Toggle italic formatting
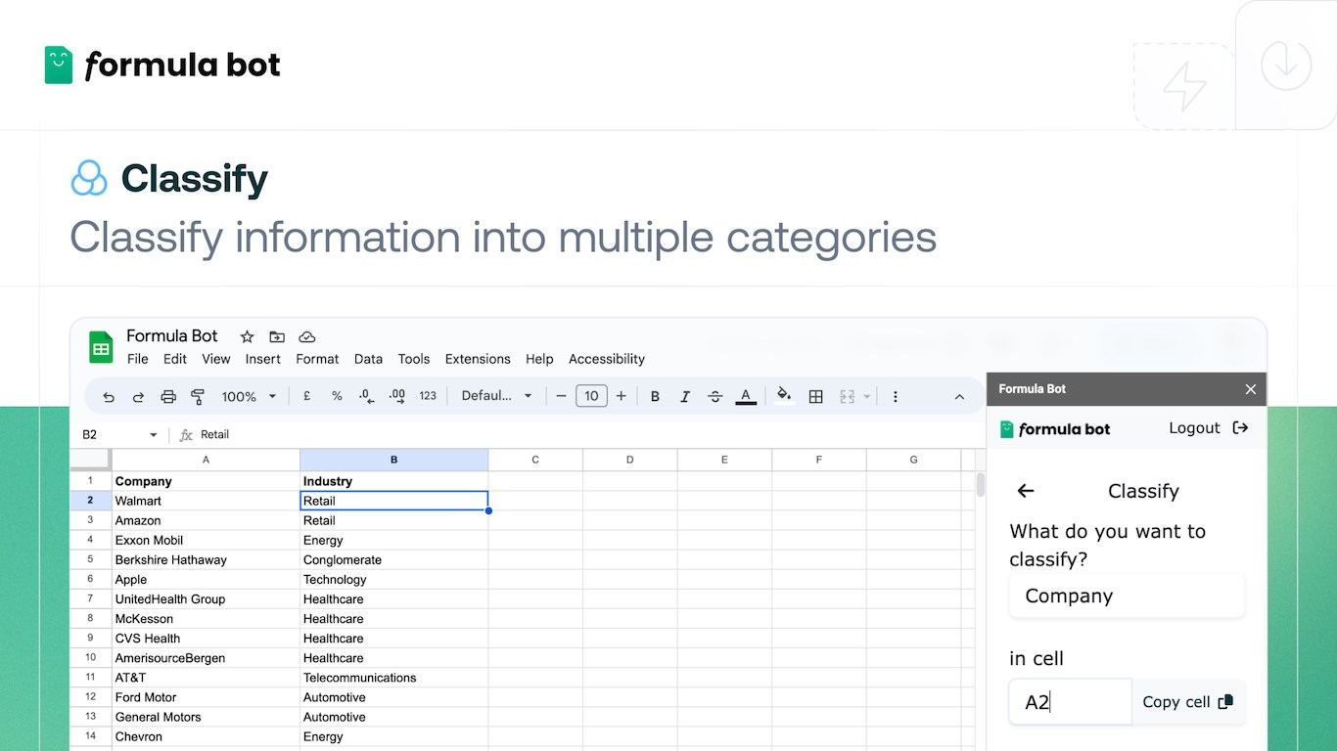 pyautogui.click(x=685, y=396)
